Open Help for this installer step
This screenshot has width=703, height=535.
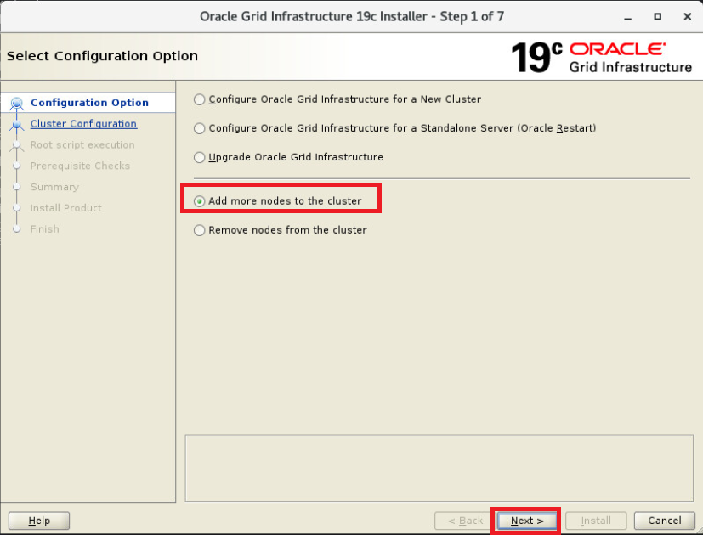[39, 521]
